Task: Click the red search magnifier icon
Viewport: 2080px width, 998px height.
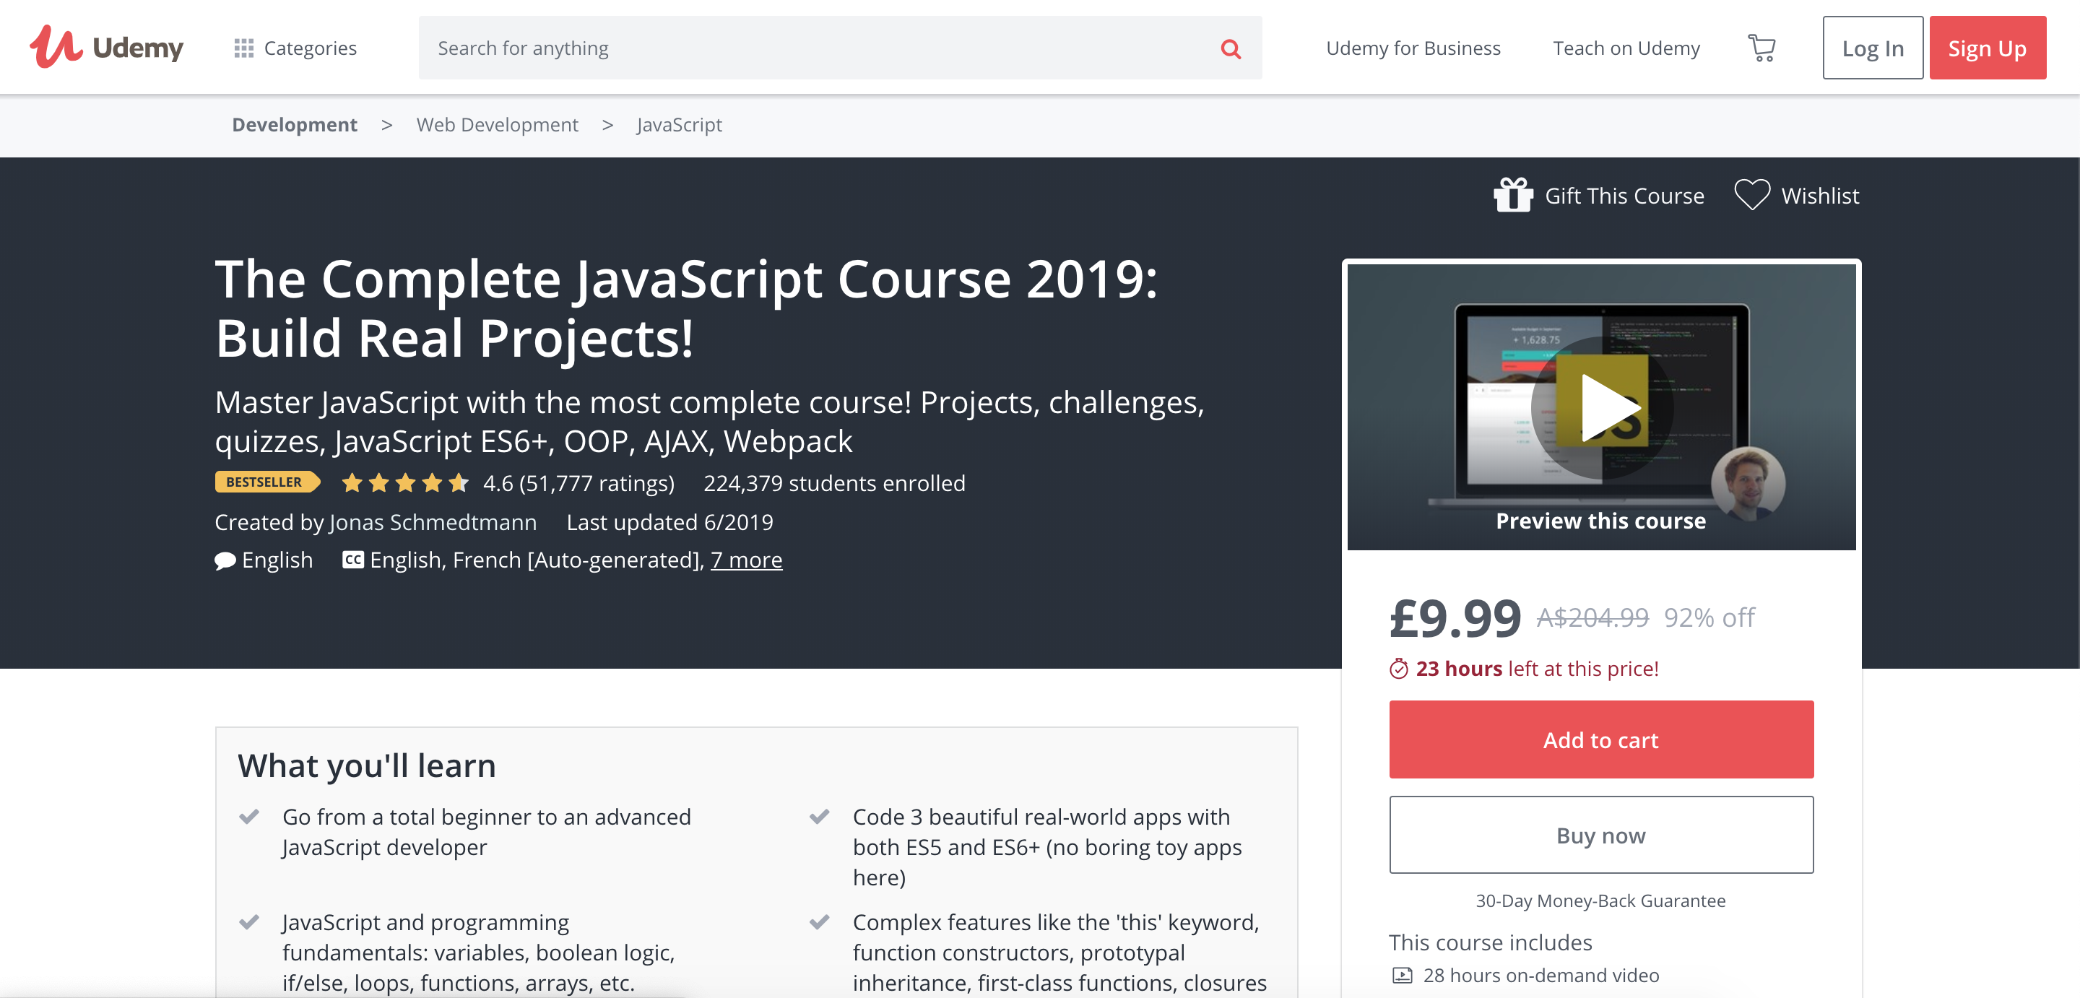Action: (1230, 48)
